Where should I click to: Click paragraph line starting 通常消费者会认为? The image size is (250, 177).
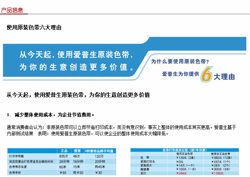coord(121,127)
